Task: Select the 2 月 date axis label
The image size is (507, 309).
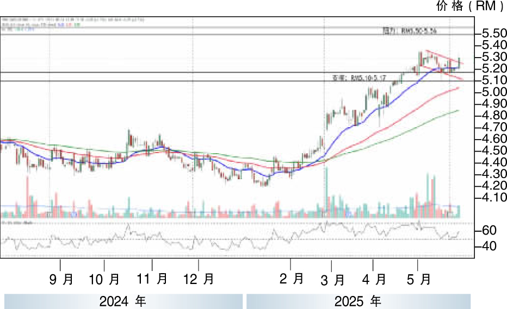Action: click(291, 280)
